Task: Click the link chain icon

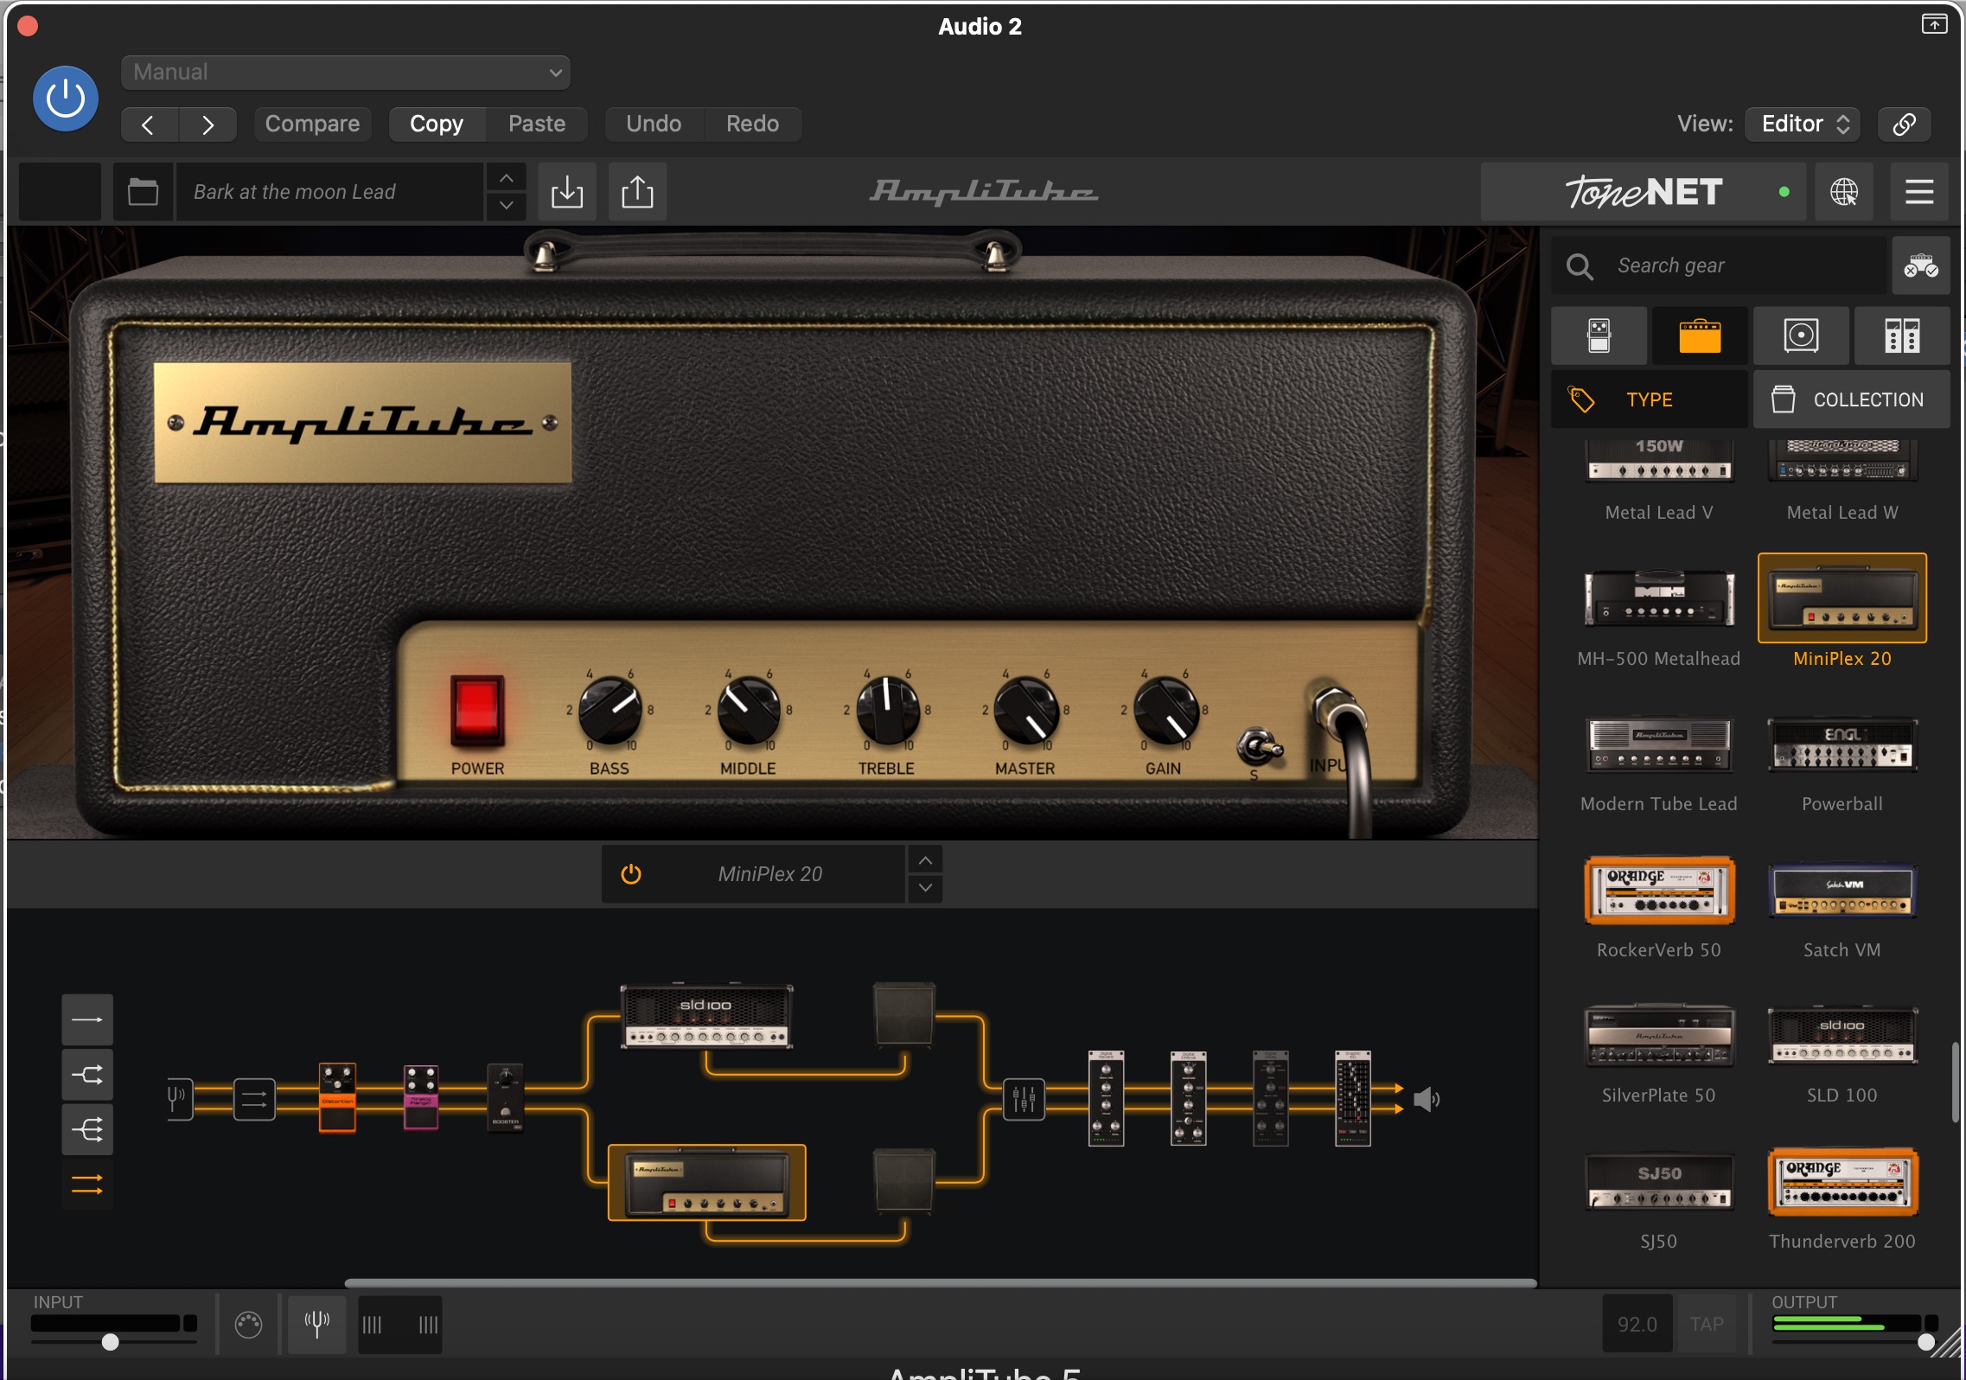Action: pos(1905,125)
